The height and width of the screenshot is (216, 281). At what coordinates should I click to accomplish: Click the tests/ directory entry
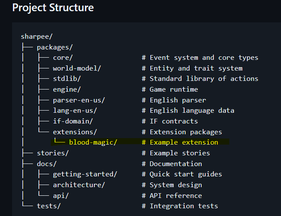point(49,206)
